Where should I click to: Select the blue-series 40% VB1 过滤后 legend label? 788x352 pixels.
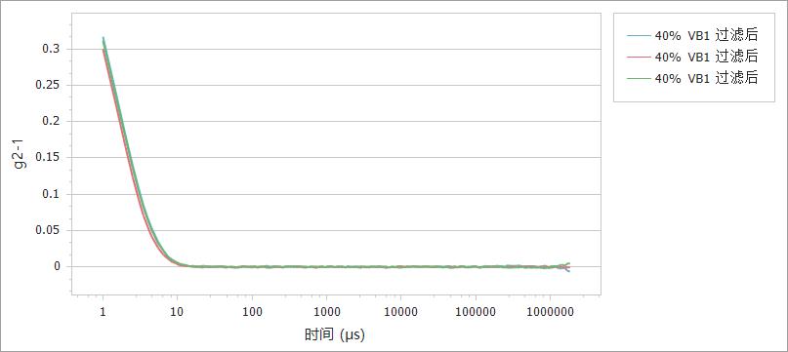(x=706, y=36)
